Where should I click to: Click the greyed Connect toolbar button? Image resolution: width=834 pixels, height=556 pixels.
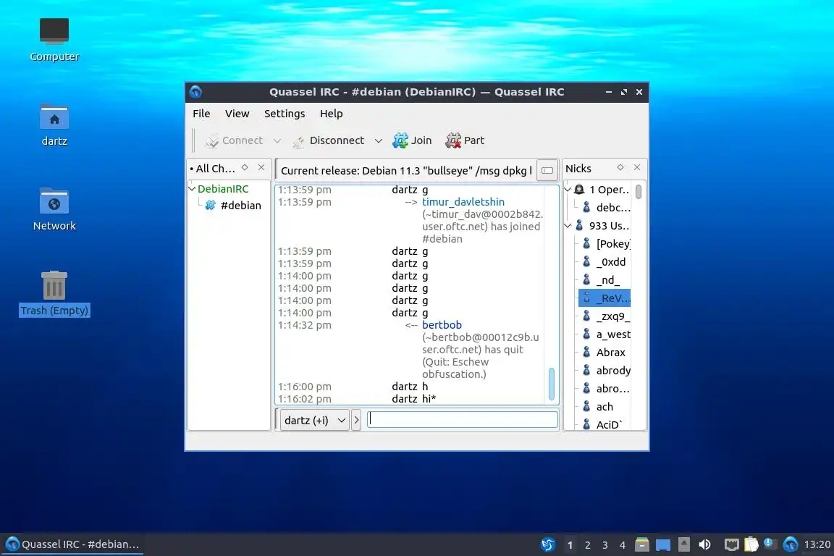(235, 140)
